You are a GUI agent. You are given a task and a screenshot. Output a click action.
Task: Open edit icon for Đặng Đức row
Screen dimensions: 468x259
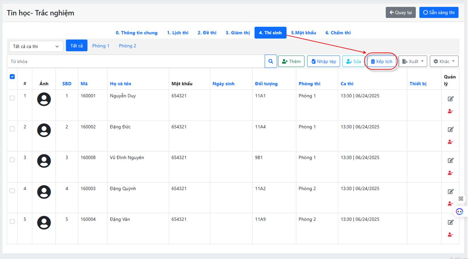451,129
